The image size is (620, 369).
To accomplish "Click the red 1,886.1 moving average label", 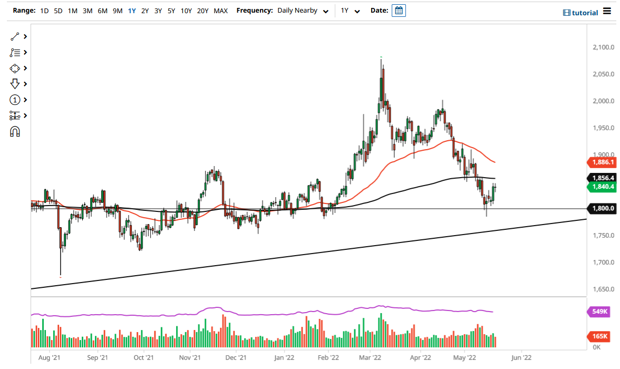I will click(x=602, y=162).
